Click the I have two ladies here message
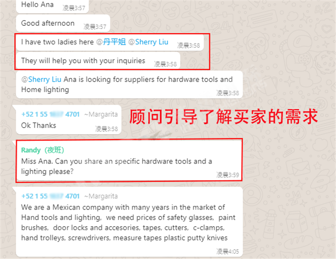 110,42
